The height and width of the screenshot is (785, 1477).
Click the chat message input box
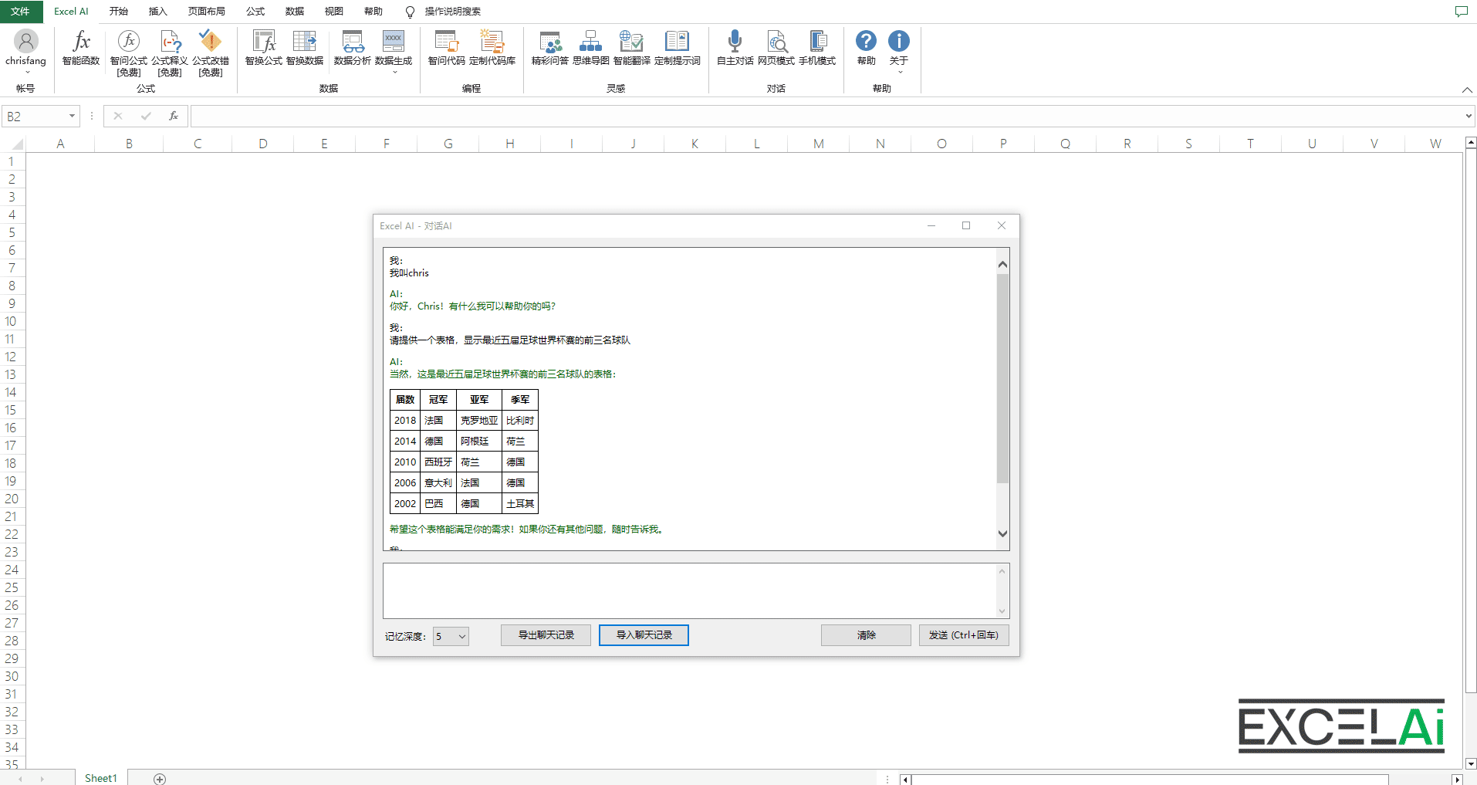click(x=690, y=590)
